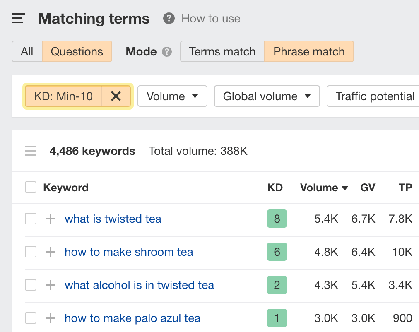Click the list options icon beside keyword count
This screenshot has width=419, height=332.
(x=31, y=151)
